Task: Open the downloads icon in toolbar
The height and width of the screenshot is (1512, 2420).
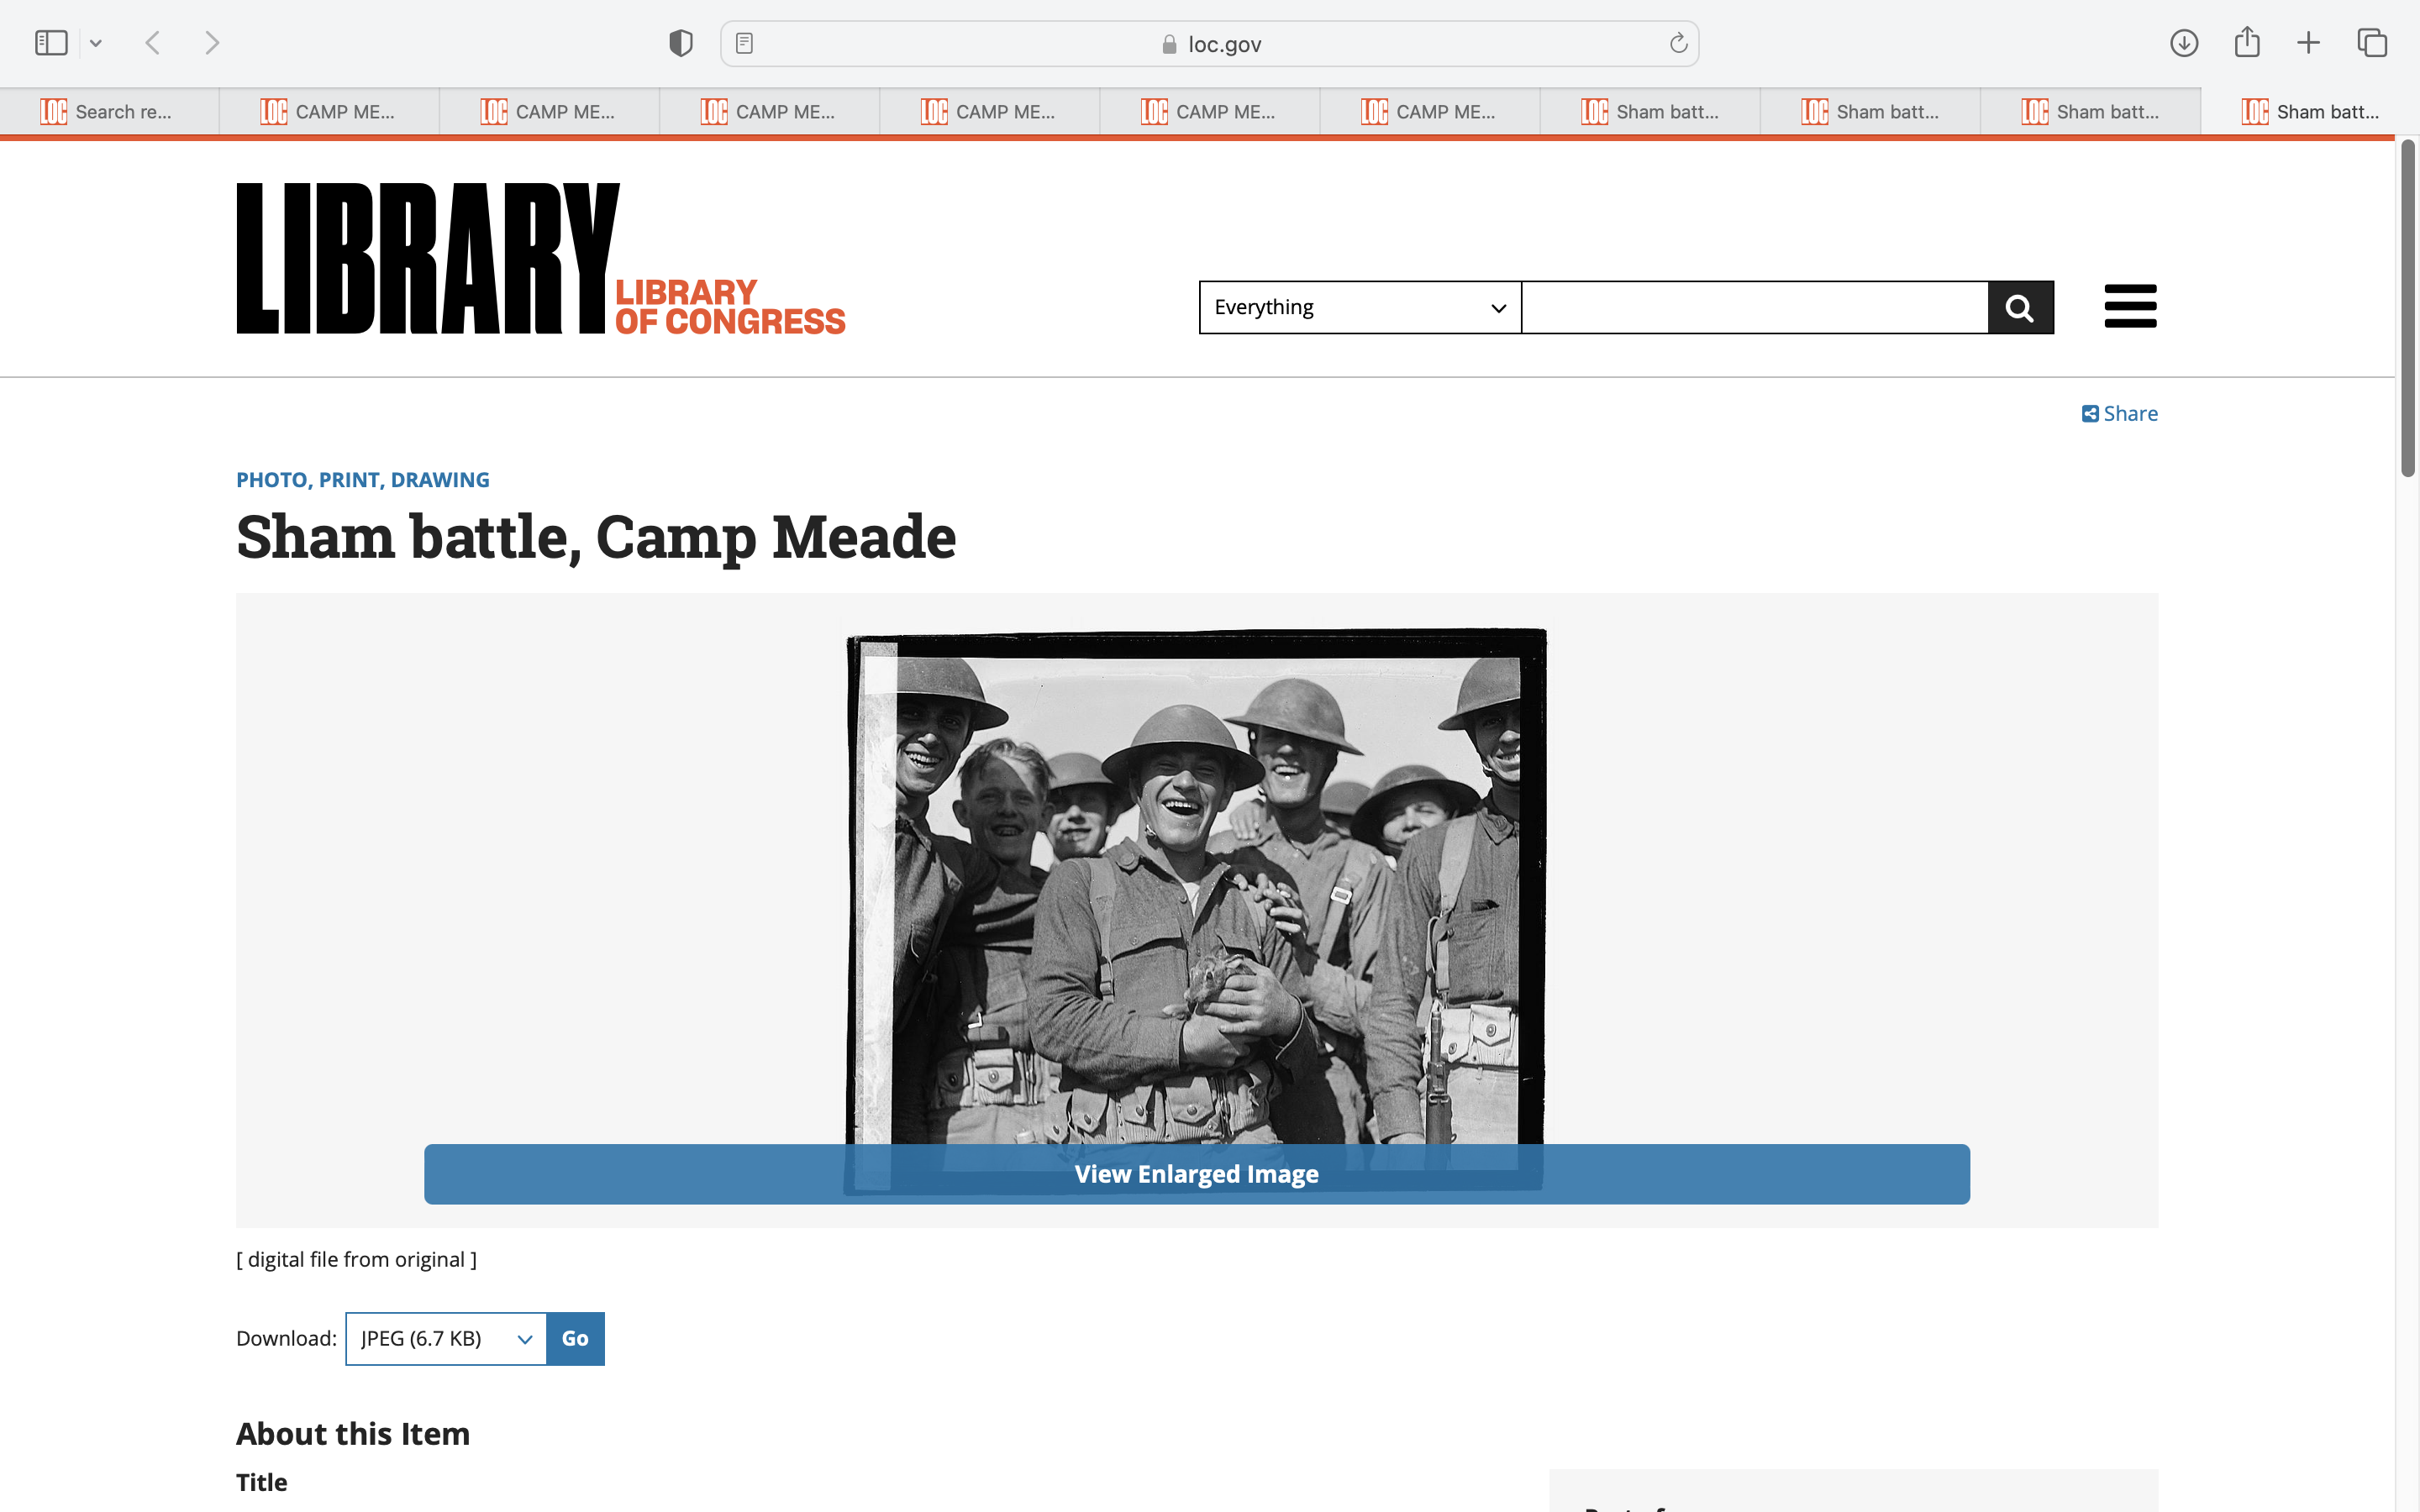Action: 2184,43
